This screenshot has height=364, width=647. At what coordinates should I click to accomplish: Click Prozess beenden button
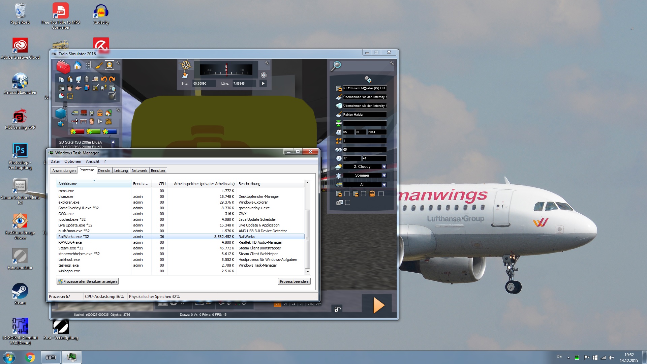point(294,281)
